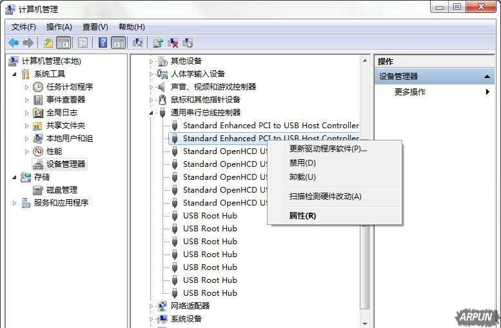The width and height of the screenshot is (501, 328).
Task: Expand the 共享文件夹 node arrow
Action: click(x=27, y=126)
